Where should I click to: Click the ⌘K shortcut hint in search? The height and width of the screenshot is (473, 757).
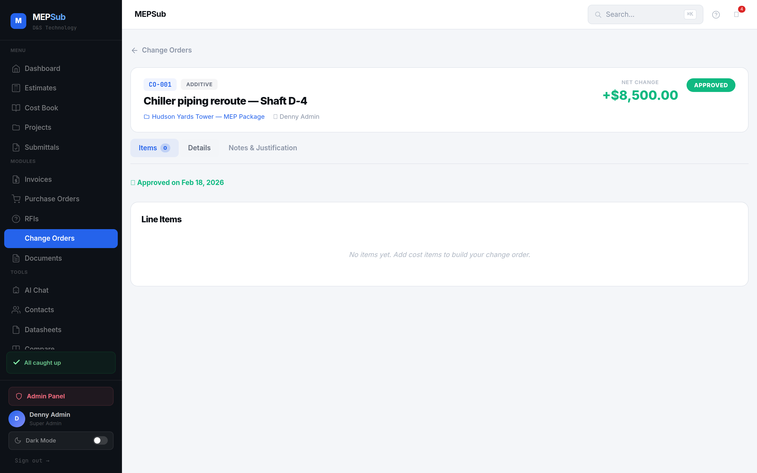coord(690,14)
